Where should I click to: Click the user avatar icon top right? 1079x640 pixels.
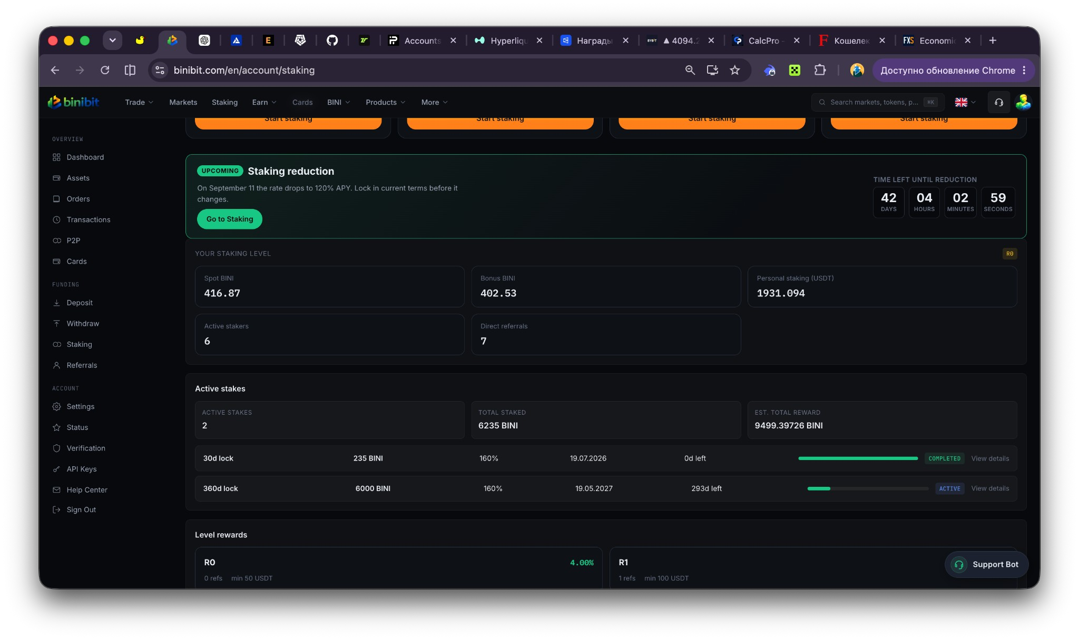[x=1023, y=102]
